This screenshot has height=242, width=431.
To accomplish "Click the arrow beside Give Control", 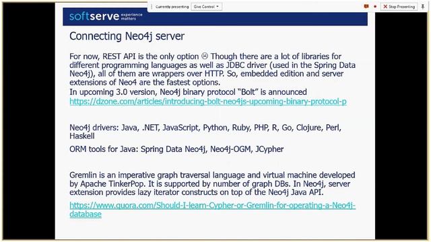I will [218, 7].
